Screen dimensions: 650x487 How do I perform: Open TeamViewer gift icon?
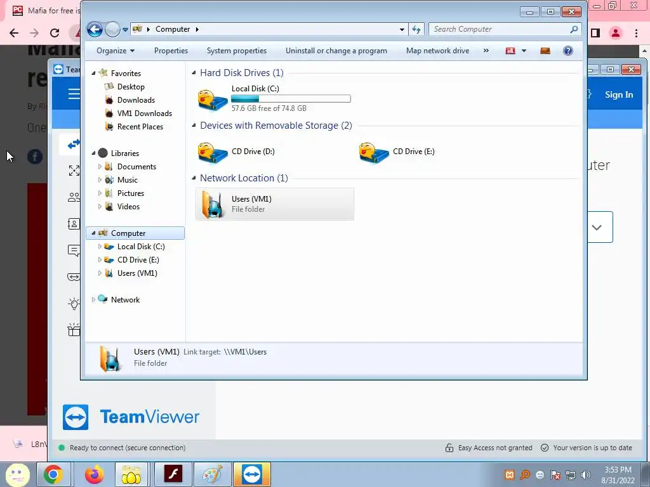coord(74,330)
